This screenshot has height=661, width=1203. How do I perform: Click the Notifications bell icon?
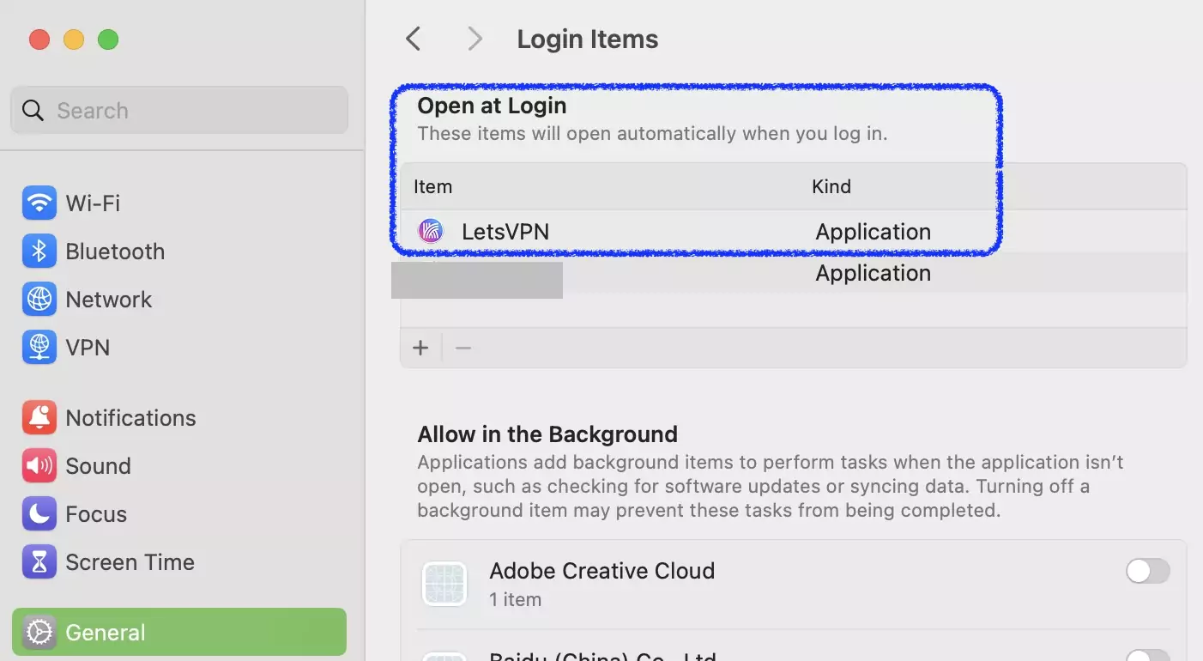39,418
